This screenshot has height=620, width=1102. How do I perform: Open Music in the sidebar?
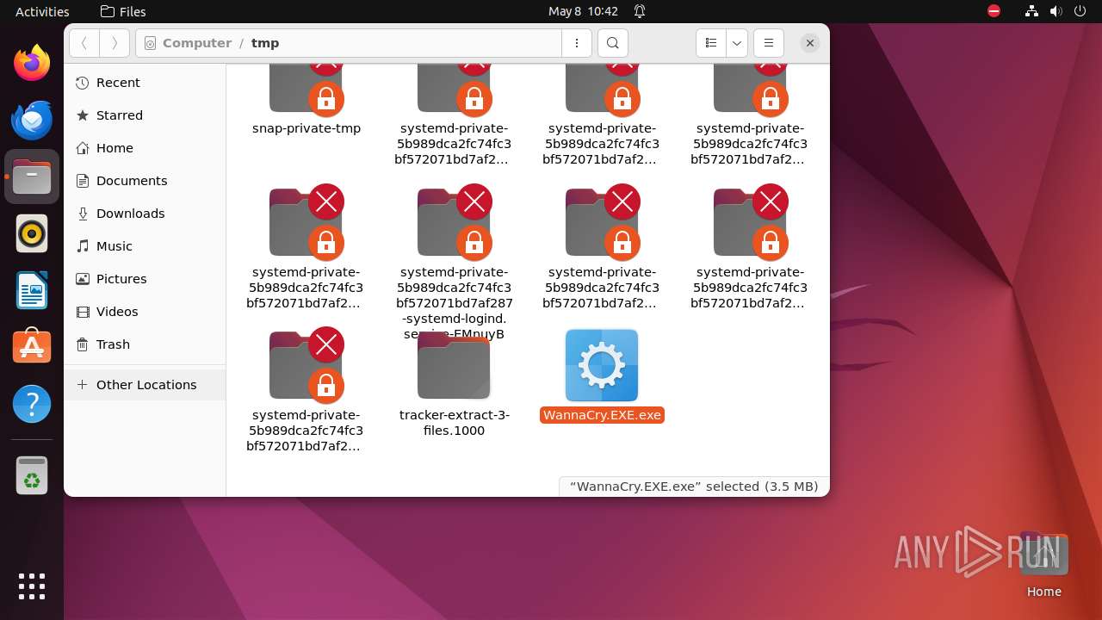coord(145,246)
